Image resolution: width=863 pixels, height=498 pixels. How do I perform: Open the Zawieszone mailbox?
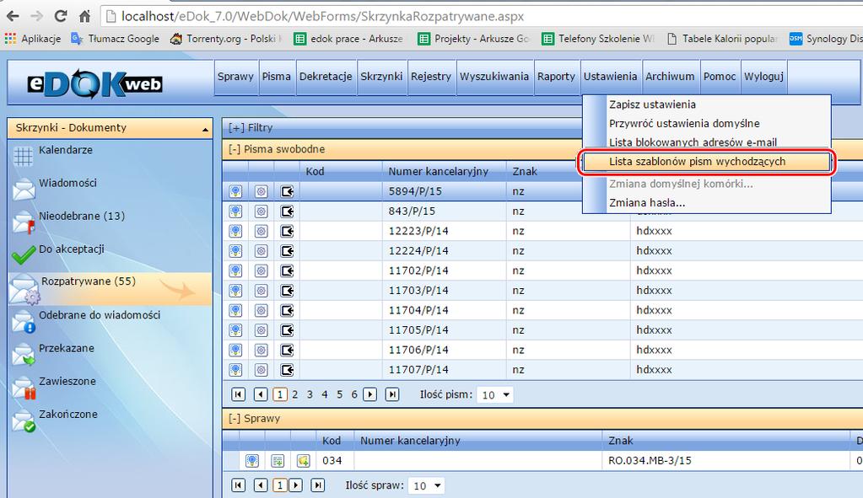click(67, 381)
